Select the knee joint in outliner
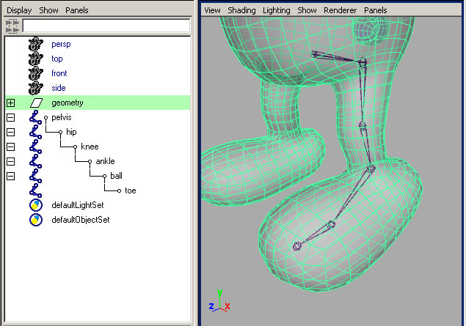This screenshot has height=326, width=466. [x=90, y=147]
